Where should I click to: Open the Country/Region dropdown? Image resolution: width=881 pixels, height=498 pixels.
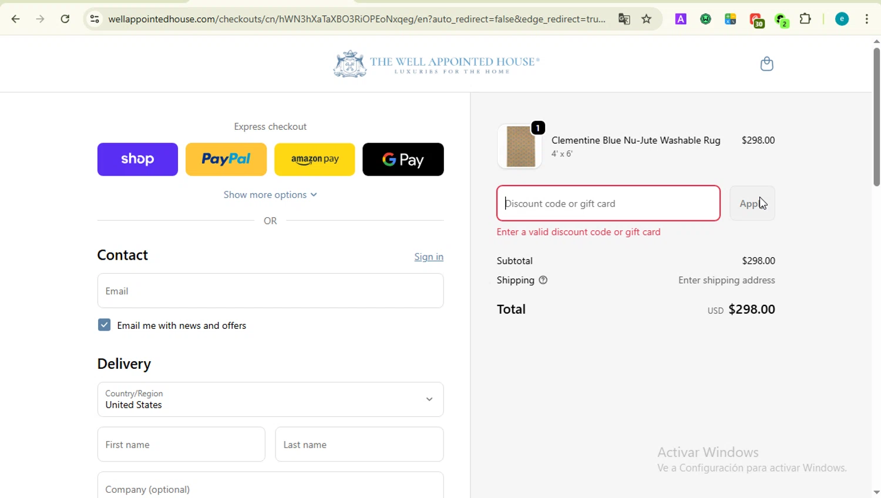(x=270, y=399)
